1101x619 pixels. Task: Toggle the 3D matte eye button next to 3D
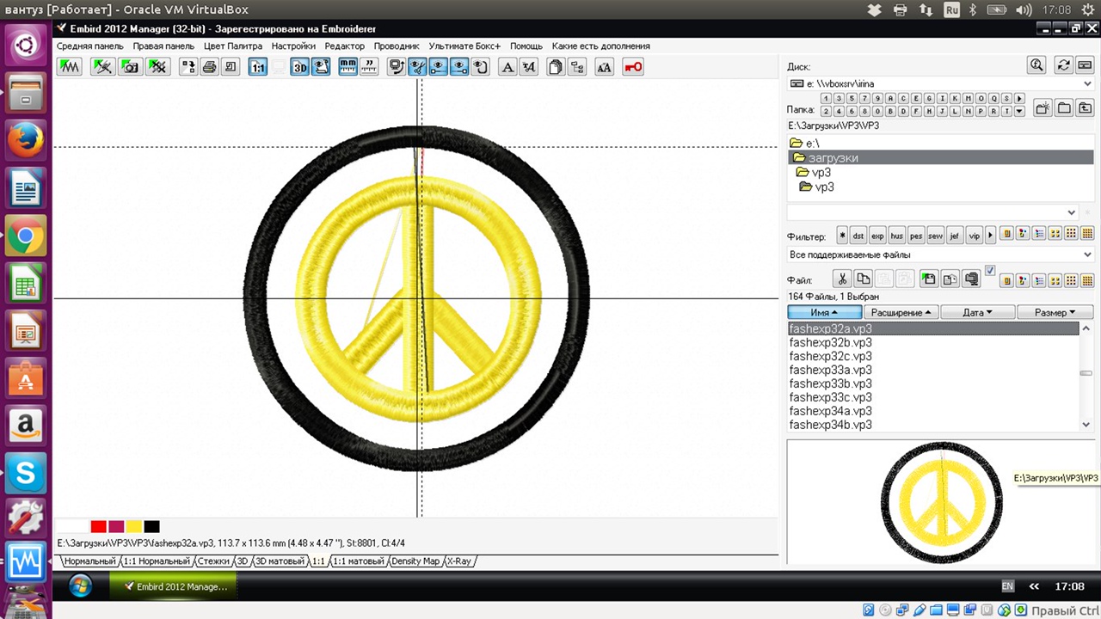(321, 67)
